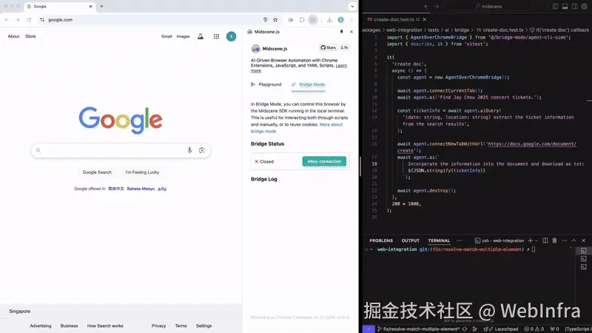Image resolution: width=592 pixels, height=333 pixels.
Task: Click the Chrome back navigation arrow
Action: pyautogui.click(x=7, y=20)
